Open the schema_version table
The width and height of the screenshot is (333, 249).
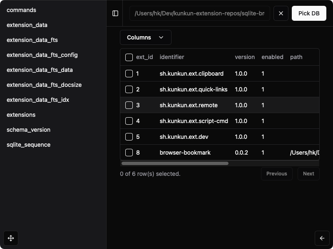point(28,130)
